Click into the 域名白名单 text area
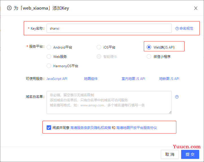The height and width of the screenshot is (162, 204). (x=109, y=102)
